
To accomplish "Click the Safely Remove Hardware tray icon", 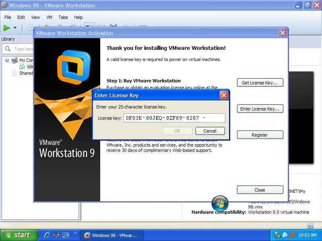I will 277,235.
